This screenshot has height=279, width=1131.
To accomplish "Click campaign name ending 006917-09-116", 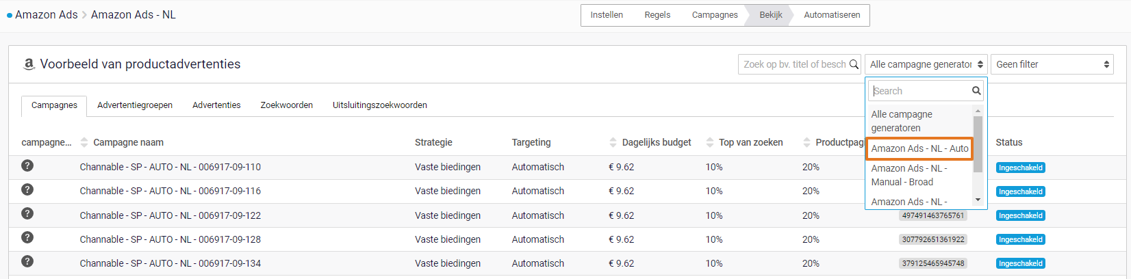I will coord(170,191).
